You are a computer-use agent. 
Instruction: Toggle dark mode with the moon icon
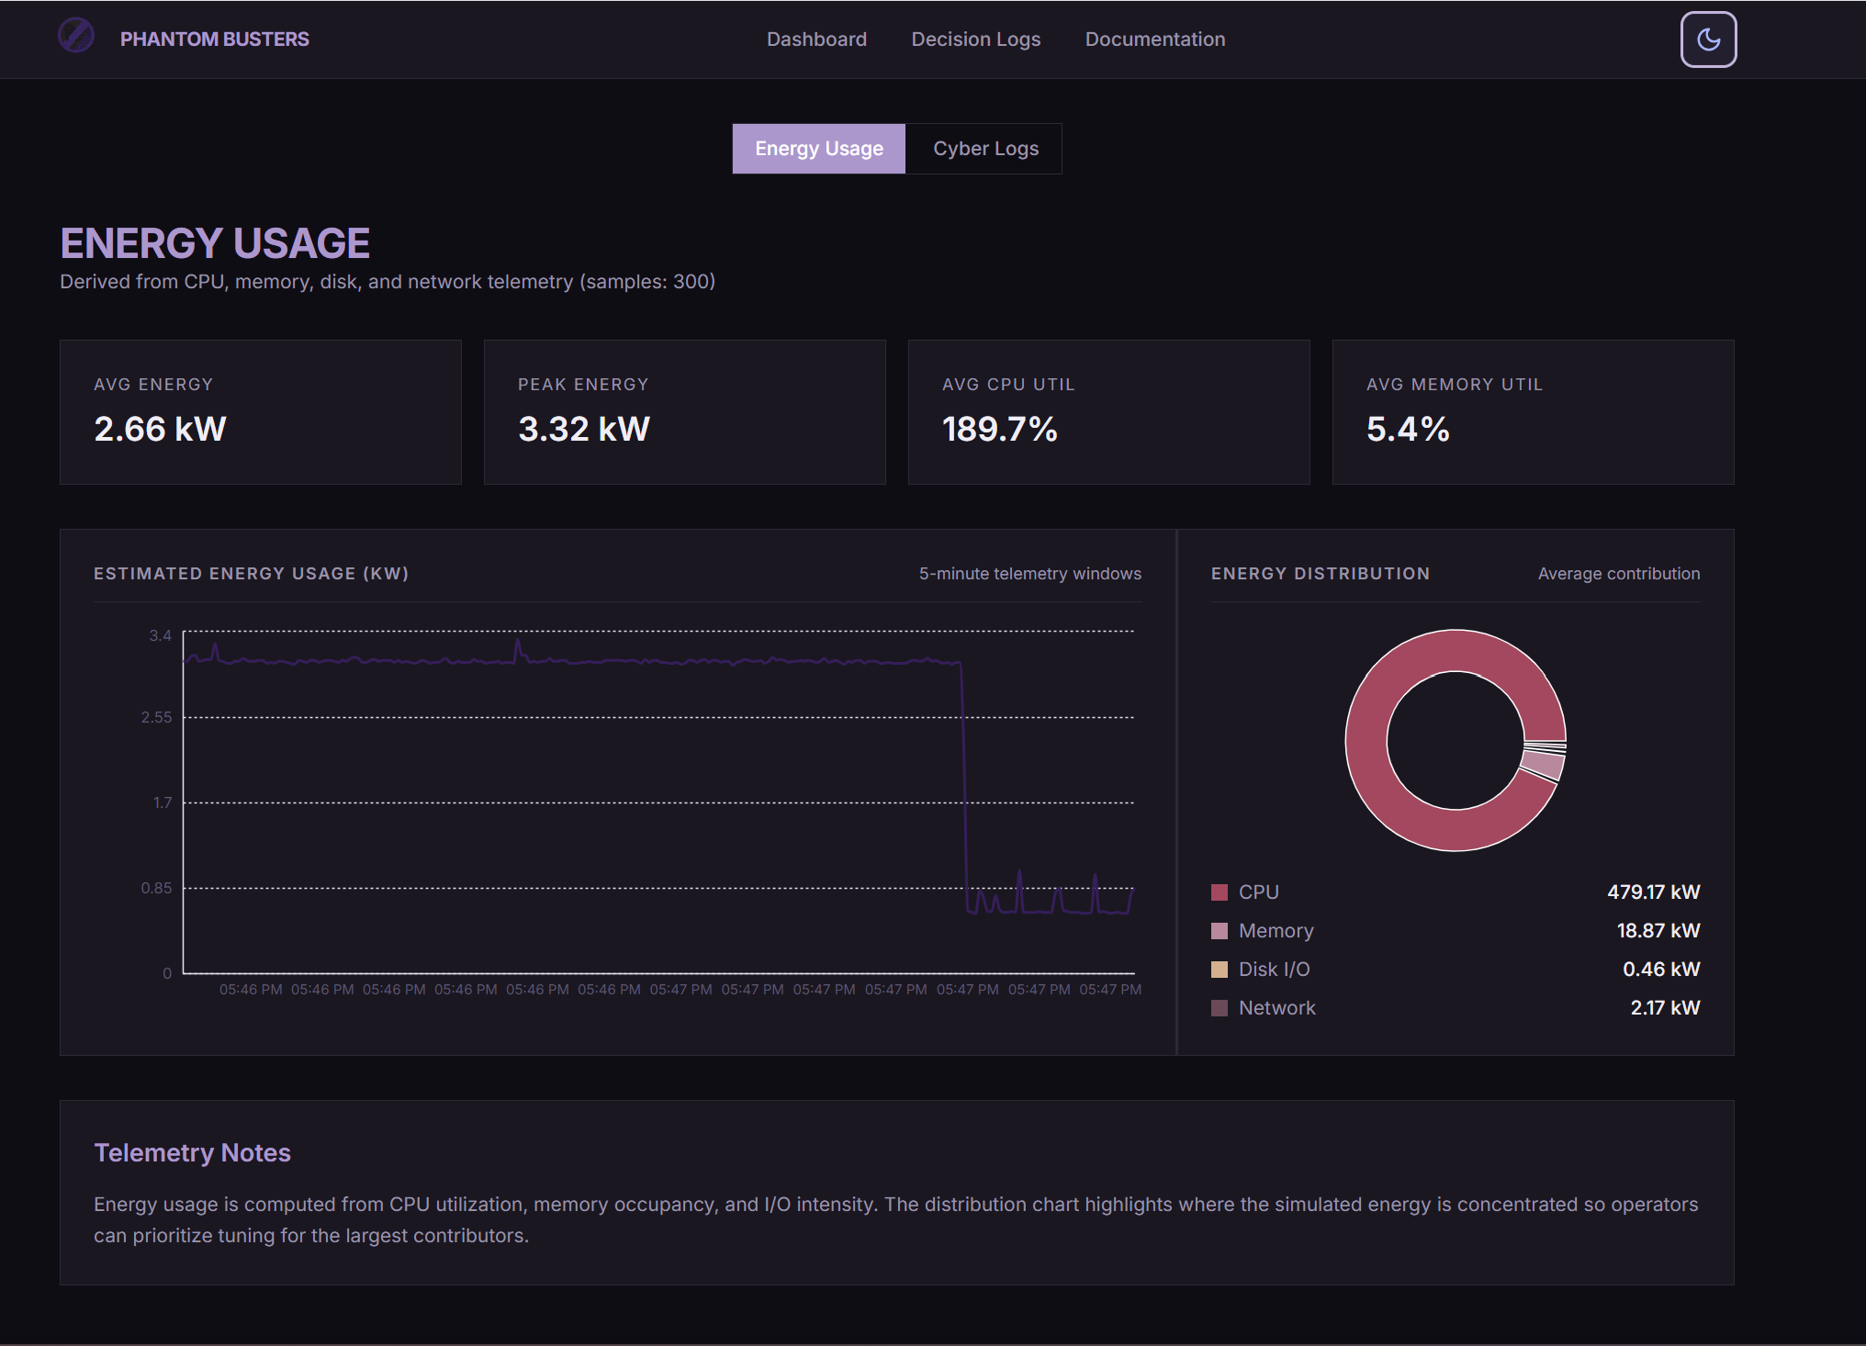tap(1707, 39)
